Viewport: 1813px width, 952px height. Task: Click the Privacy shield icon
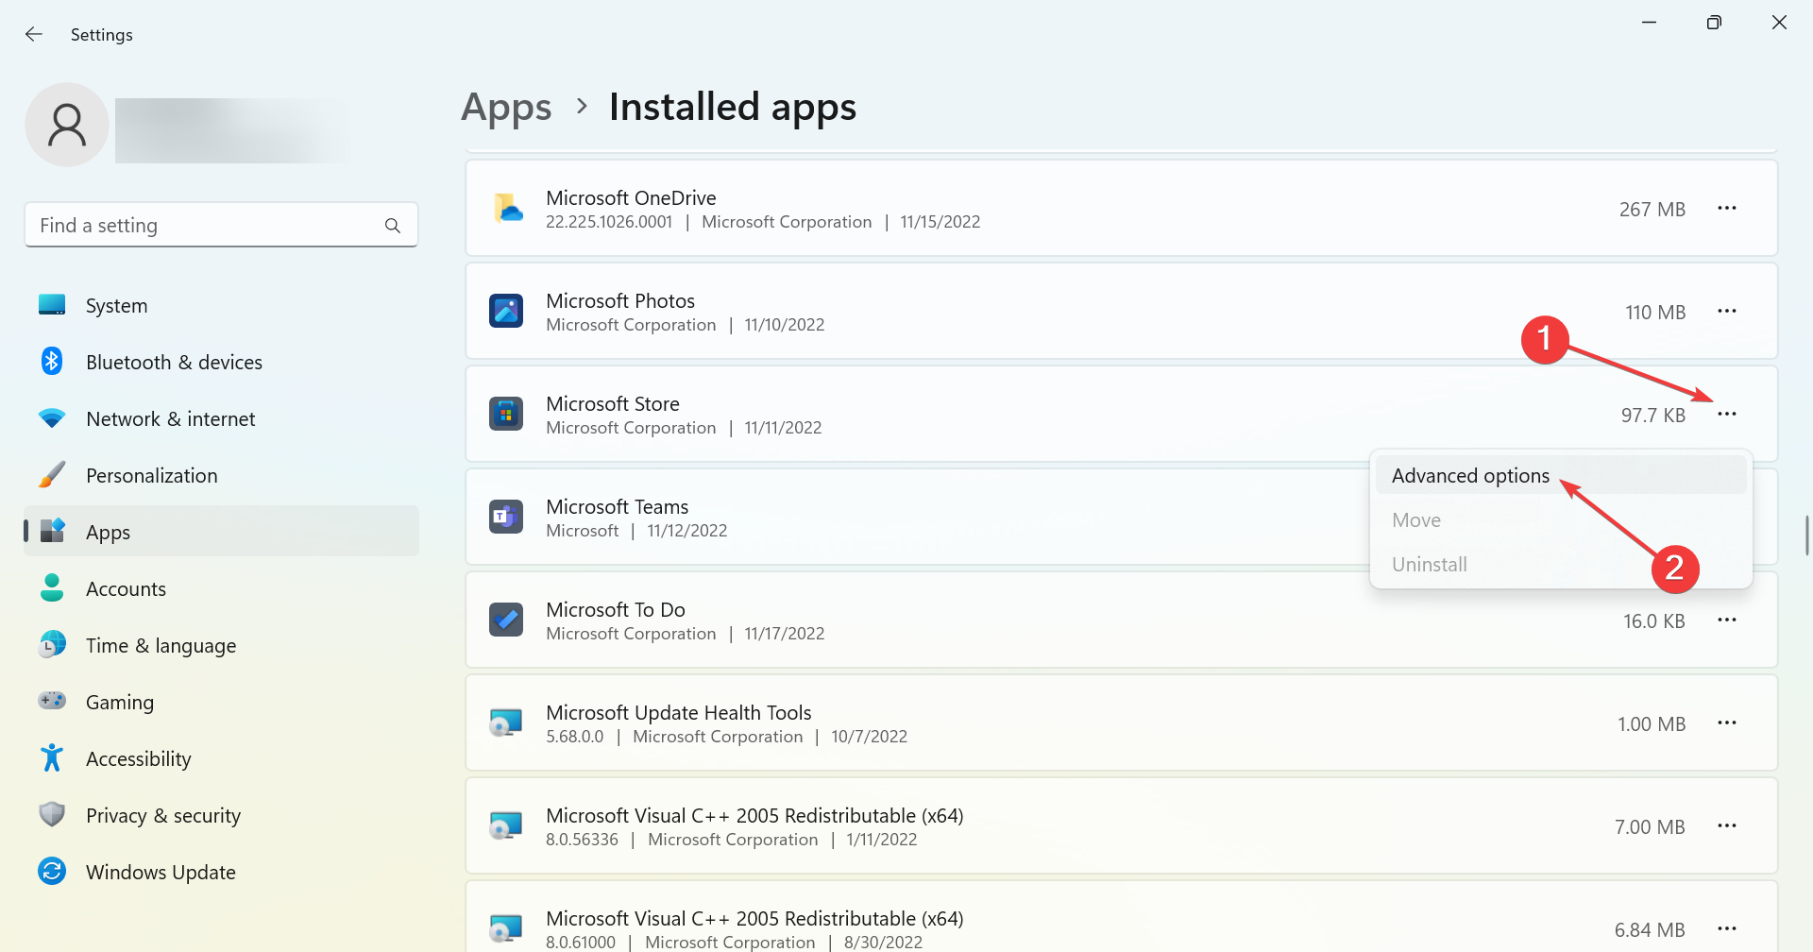click(52, 814)
